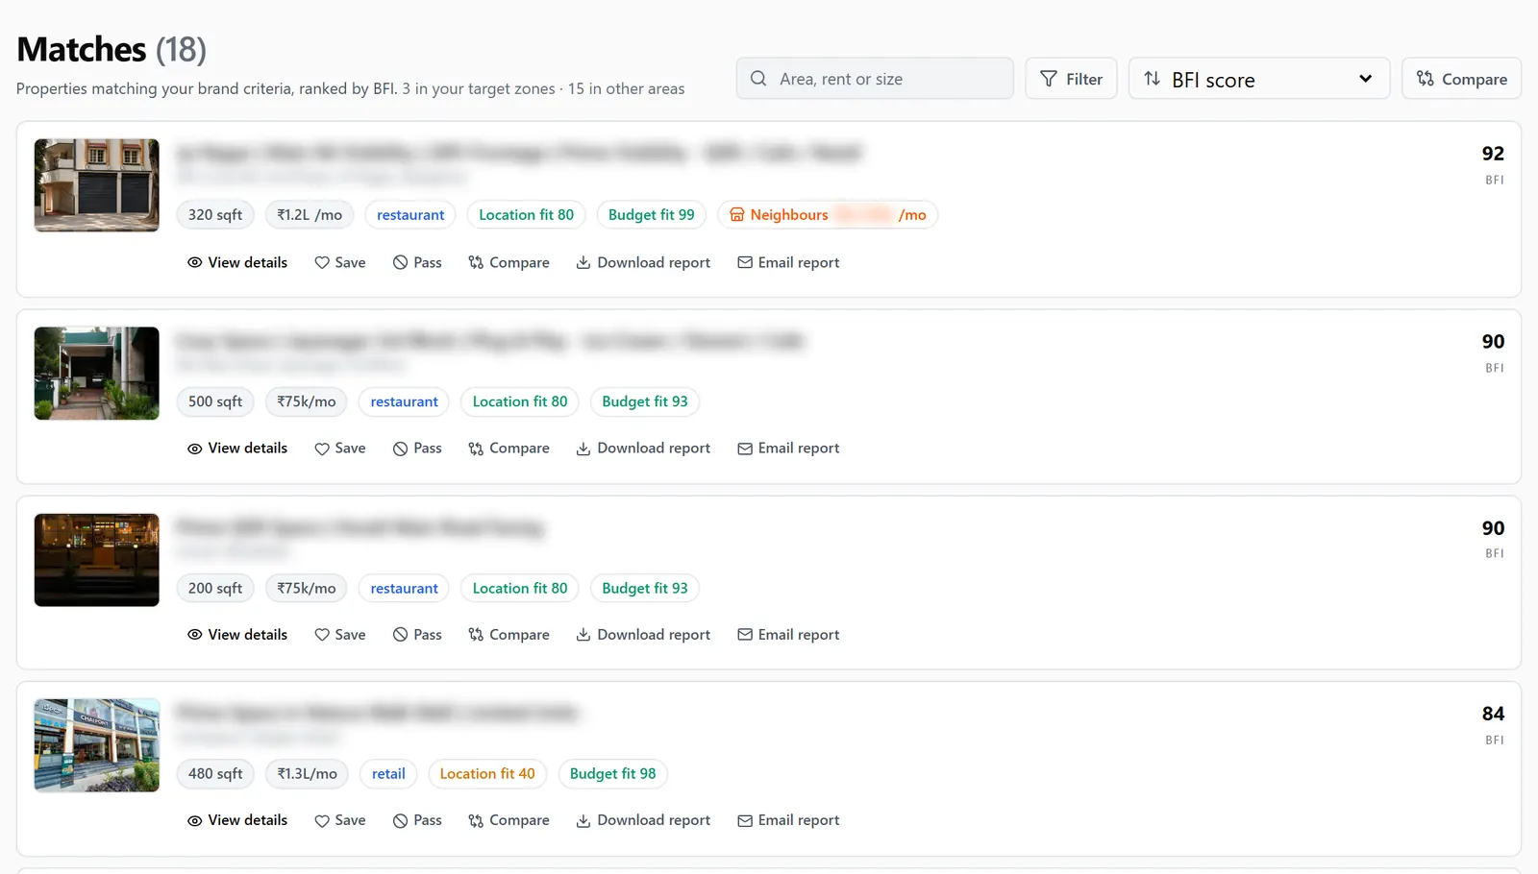Pass on the 480 sqft property

417,820
